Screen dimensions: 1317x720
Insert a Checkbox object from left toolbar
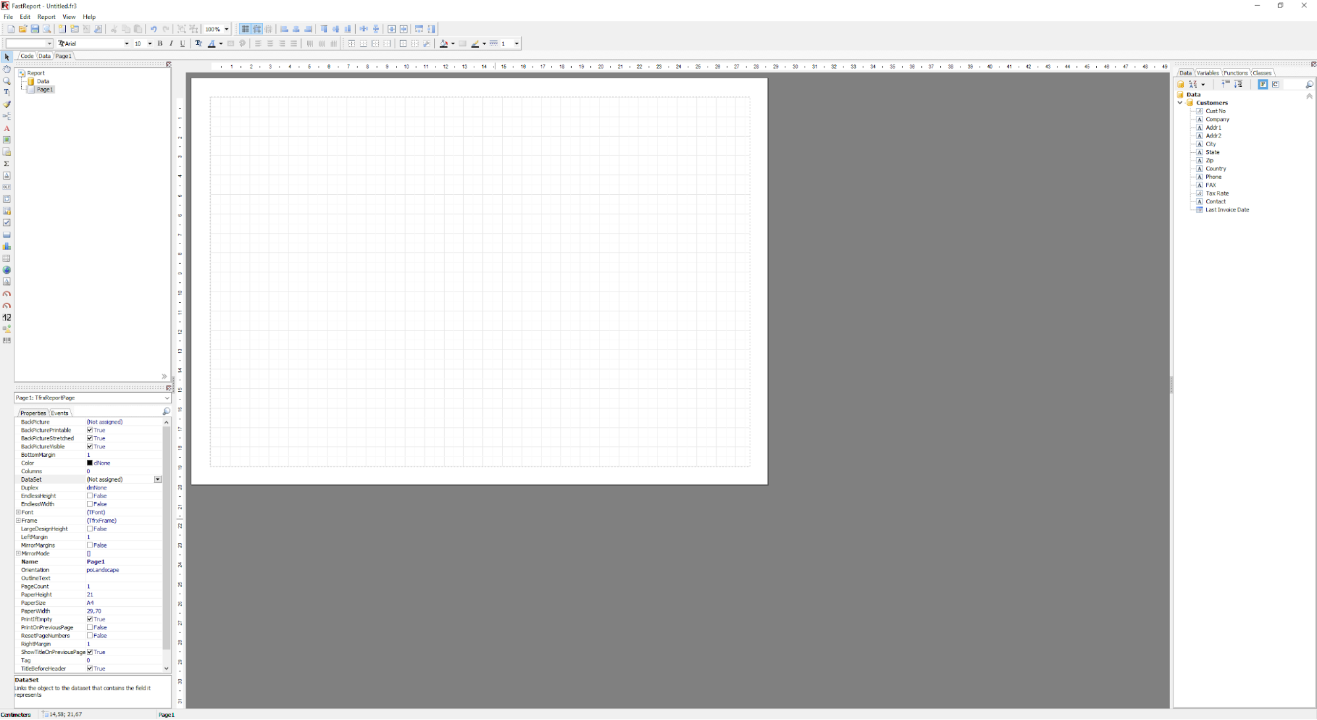[7, 223]
